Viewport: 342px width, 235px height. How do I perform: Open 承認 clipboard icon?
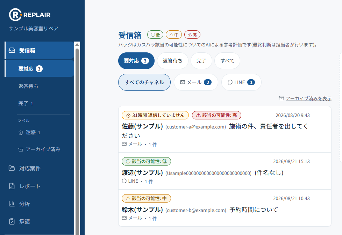(12, 221)
